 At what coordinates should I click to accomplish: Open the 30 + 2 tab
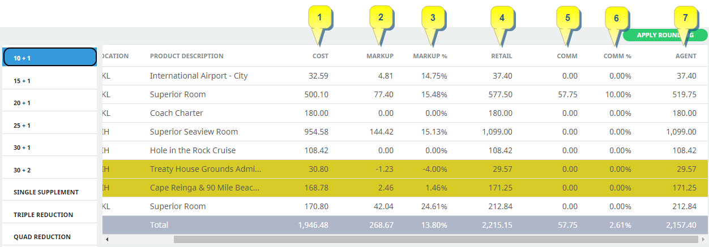pyautogui.click(x=49, y=170)
